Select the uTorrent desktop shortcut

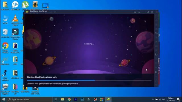[25, 5]
